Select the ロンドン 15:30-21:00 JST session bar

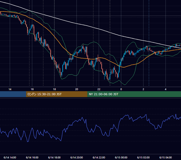(56, 94)
